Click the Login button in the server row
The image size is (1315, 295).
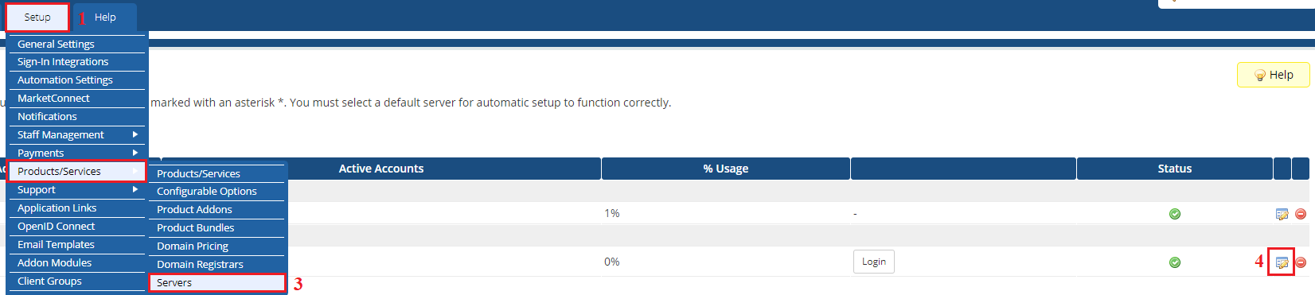pyautogui.click(x=874, y=262)
